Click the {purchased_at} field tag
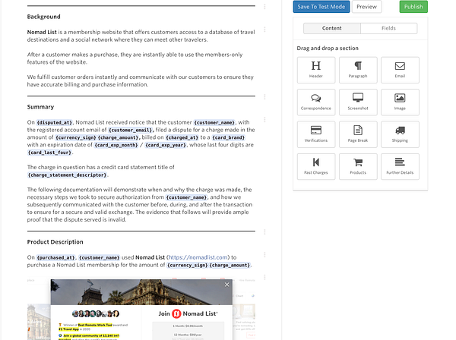 [55, 257]
